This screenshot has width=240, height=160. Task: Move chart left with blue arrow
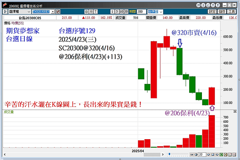tap(208, 154)
